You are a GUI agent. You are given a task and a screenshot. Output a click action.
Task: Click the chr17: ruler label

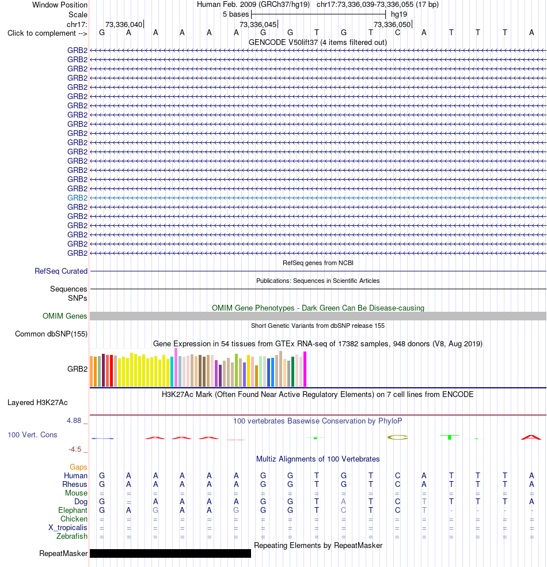coord(77,25)
